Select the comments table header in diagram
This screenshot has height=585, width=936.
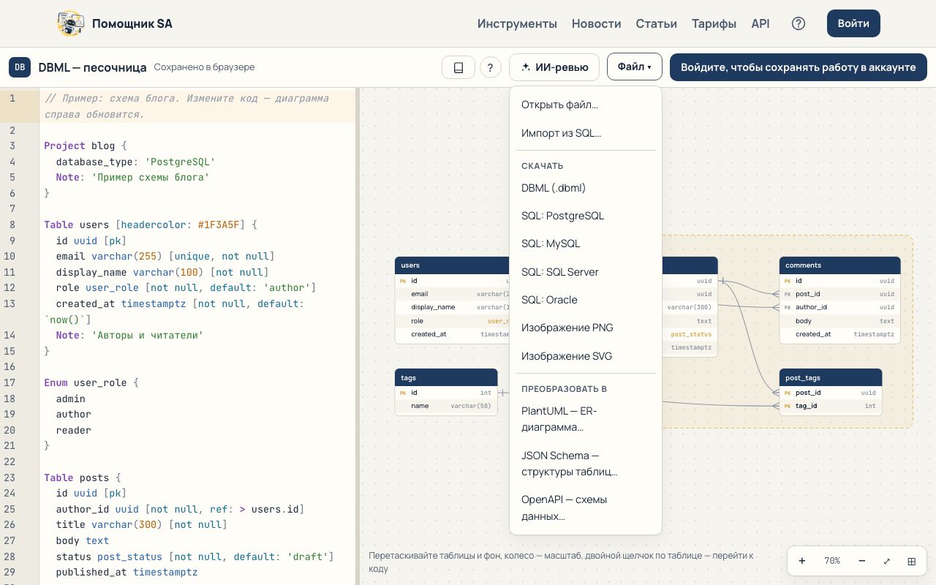[x=839, y=265]
